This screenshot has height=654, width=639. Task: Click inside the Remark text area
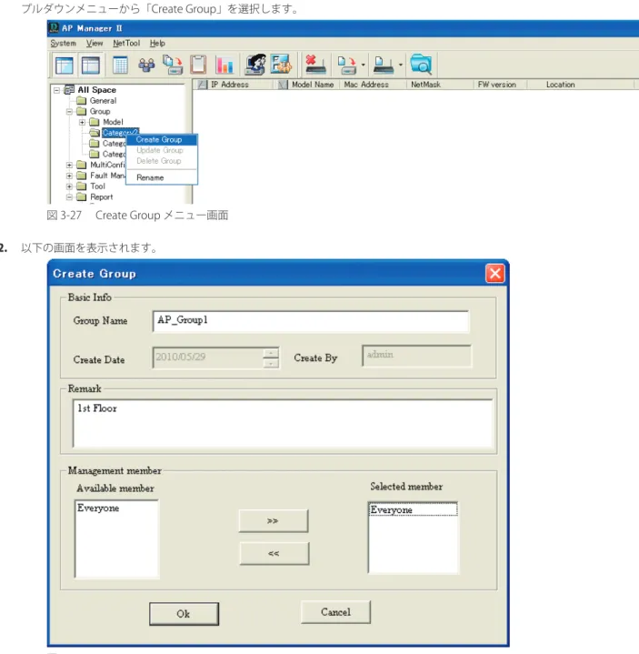point(283,423)
